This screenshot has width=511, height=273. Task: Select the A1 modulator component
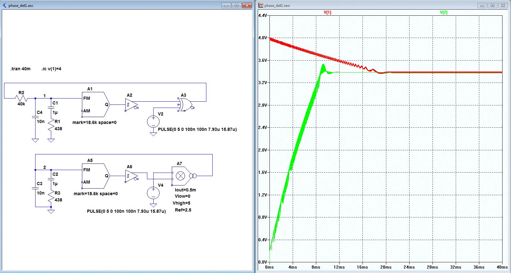click(95, 104)
